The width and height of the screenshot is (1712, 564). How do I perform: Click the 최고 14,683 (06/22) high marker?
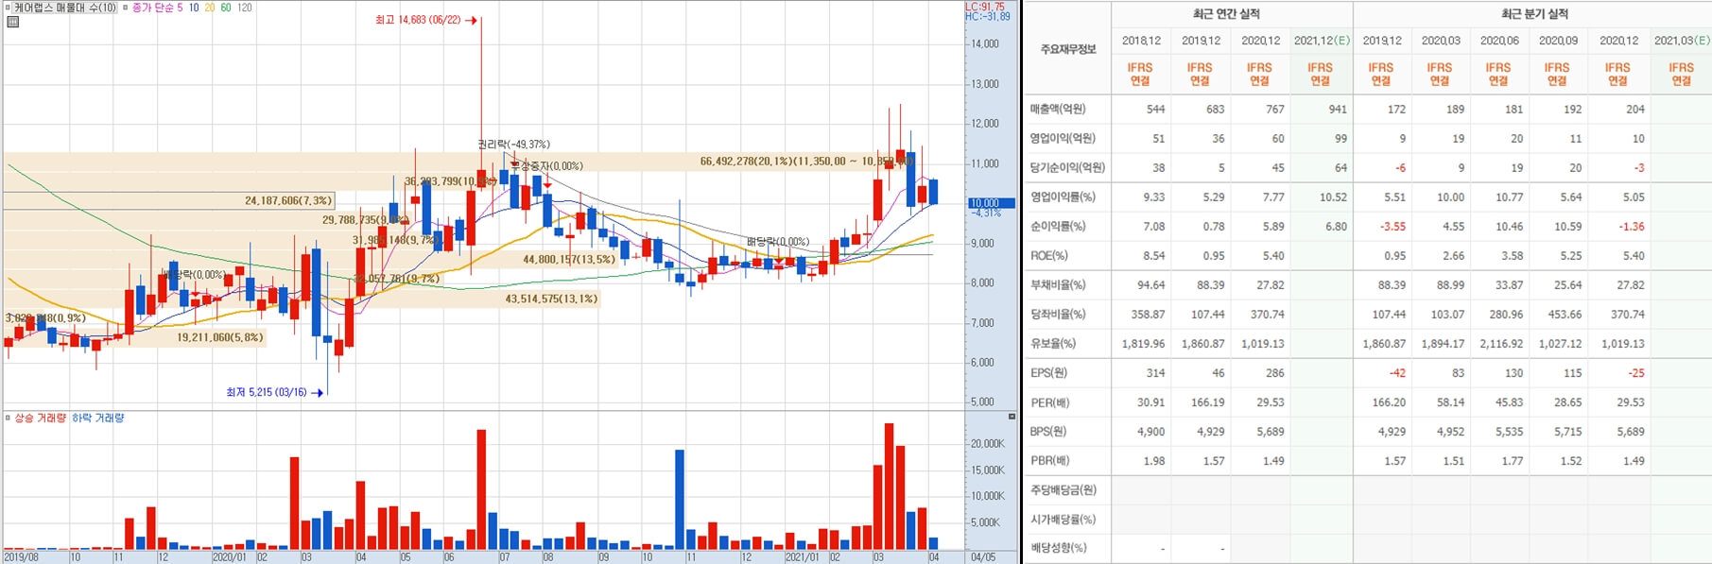425,20
